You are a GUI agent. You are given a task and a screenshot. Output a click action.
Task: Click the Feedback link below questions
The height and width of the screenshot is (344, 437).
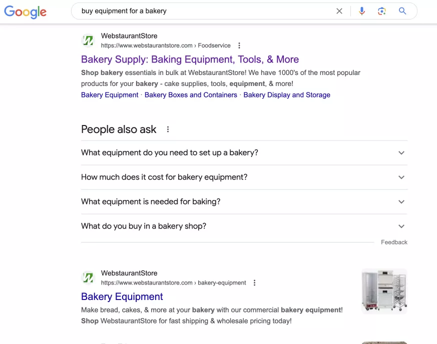(x=394, y=242)
